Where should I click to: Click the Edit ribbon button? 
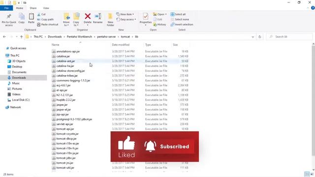(158, 20)
